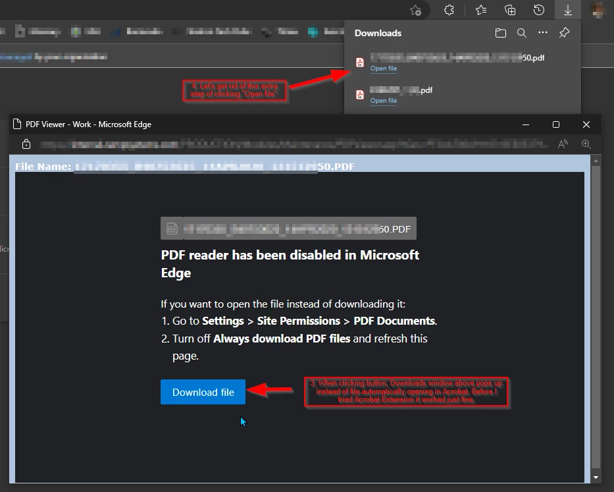614x492 pixels.
Task: Click the vertical scrollbar thumb
Action: (x=596, y=317)
